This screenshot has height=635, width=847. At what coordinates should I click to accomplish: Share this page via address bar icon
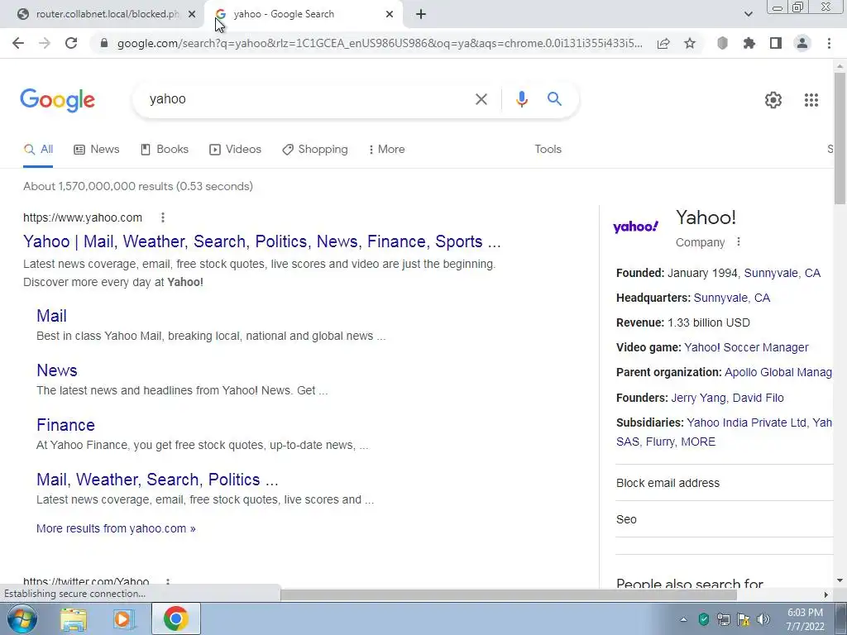(663, 43)
